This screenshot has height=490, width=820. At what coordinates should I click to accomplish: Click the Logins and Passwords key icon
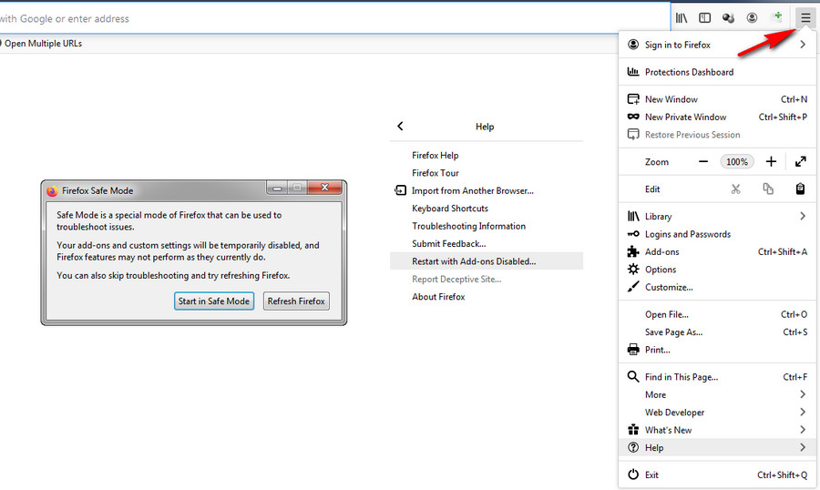coord(633,234)
